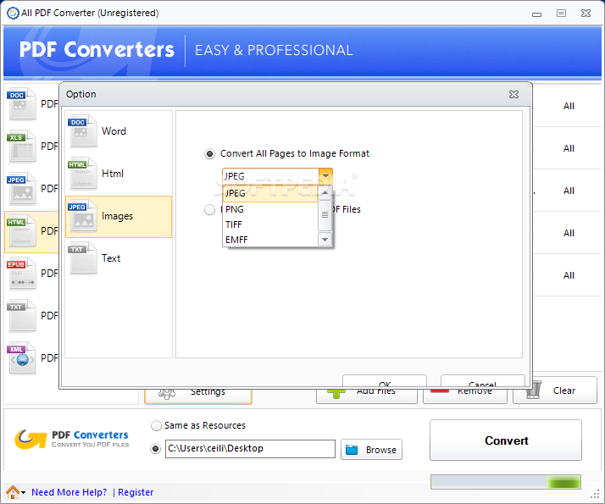Choose TIFF from the format list
605x504 pixels.
coord(270,224)
